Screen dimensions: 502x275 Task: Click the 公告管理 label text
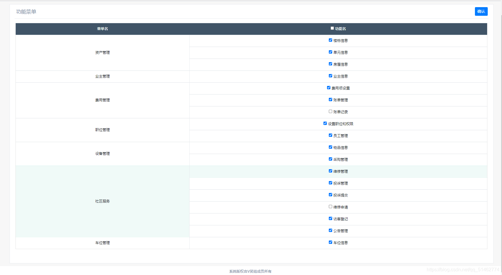coord(340,231)
